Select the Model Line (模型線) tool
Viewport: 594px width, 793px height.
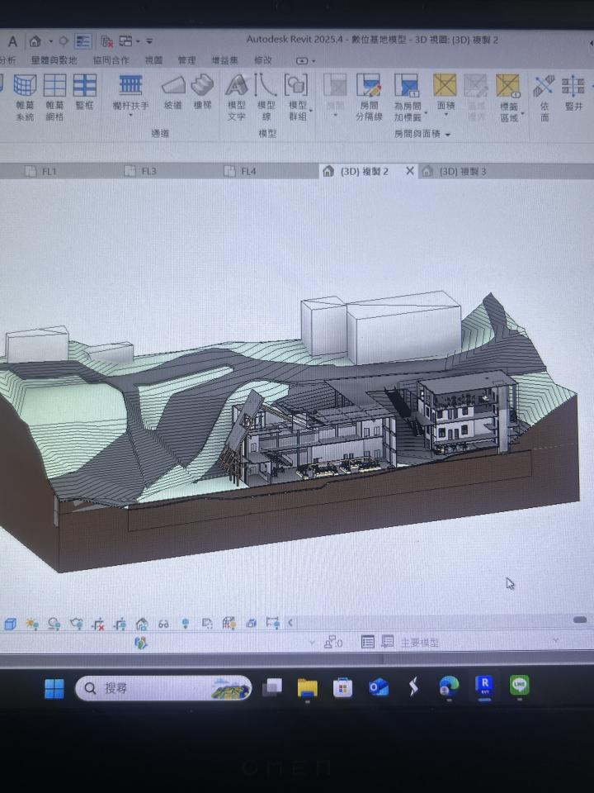point(266,97)
